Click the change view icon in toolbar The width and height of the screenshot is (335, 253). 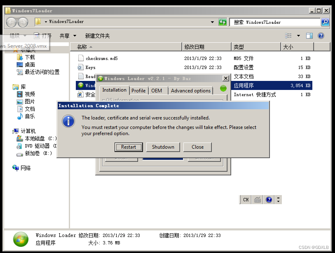coord(288,36)
